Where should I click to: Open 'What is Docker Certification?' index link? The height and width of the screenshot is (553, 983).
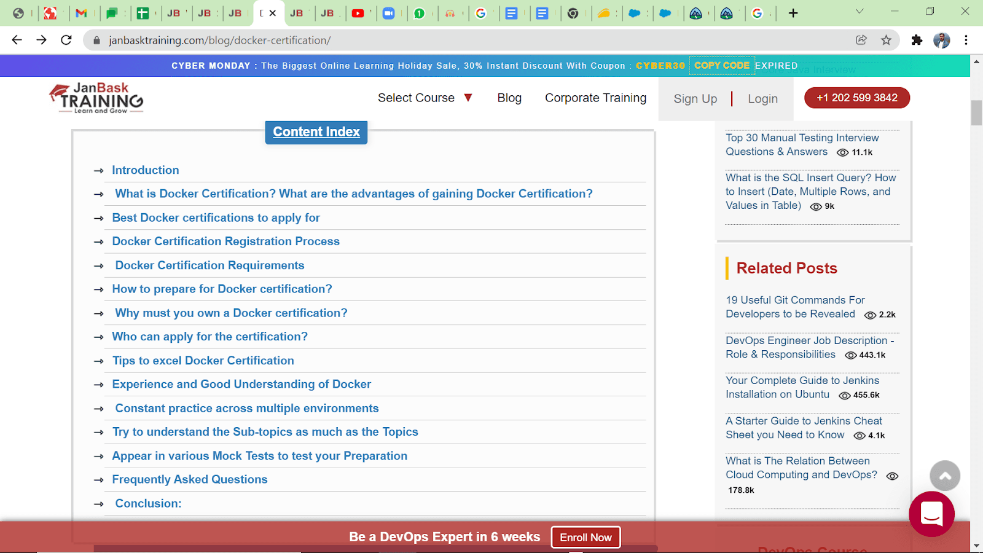(x=354, y=194)
